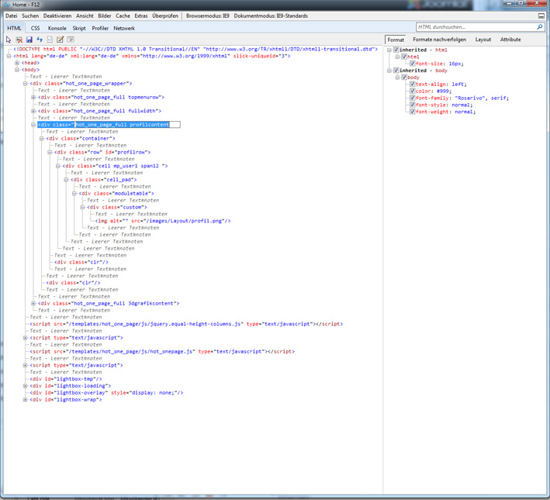Expand the head node

(17, 63)
